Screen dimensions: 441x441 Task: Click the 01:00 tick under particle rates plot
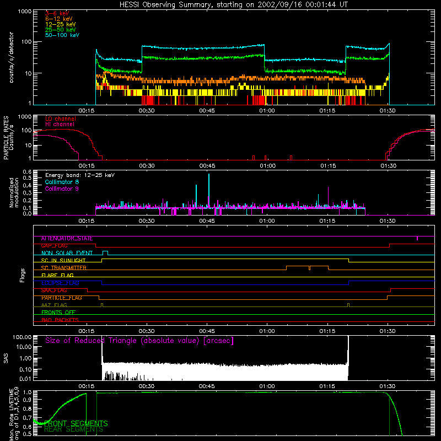point(267,166)
